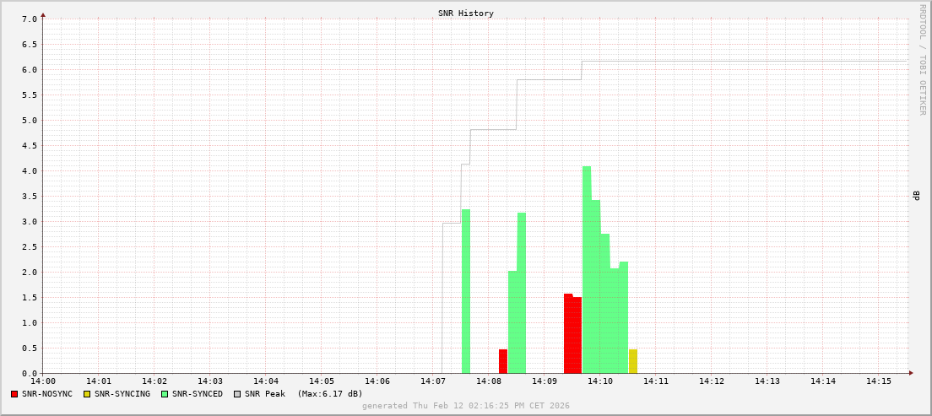Screen dimensions: 932x416
Task: Select the SNR-SYNCED legend label text
Action: click(x=197, y=394)
